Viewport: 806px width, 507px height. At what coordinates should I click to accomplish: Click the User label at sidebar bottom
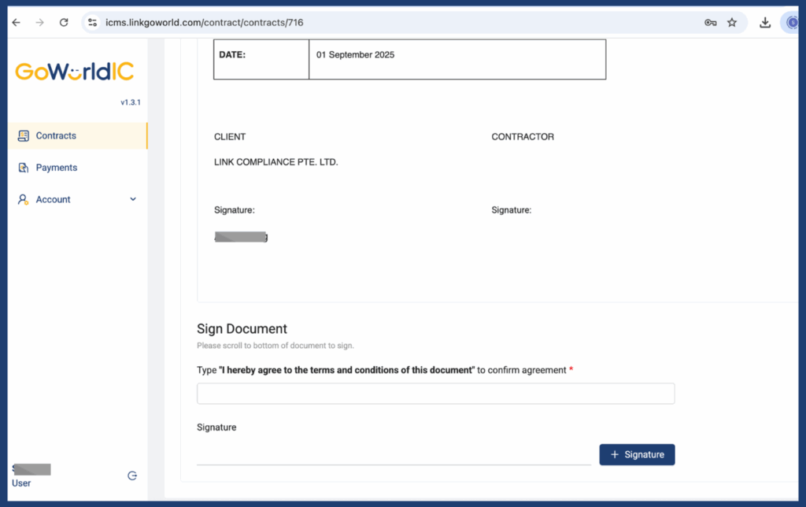coord(21,483)
